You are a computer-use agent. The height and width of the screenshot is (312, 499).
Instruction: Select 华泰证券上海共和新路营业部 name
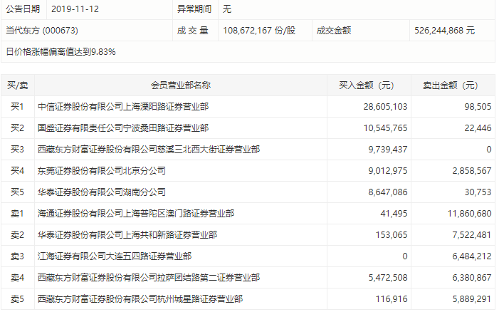[127, 235]
